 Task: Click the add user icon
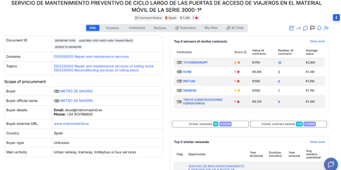click(326, 28)
